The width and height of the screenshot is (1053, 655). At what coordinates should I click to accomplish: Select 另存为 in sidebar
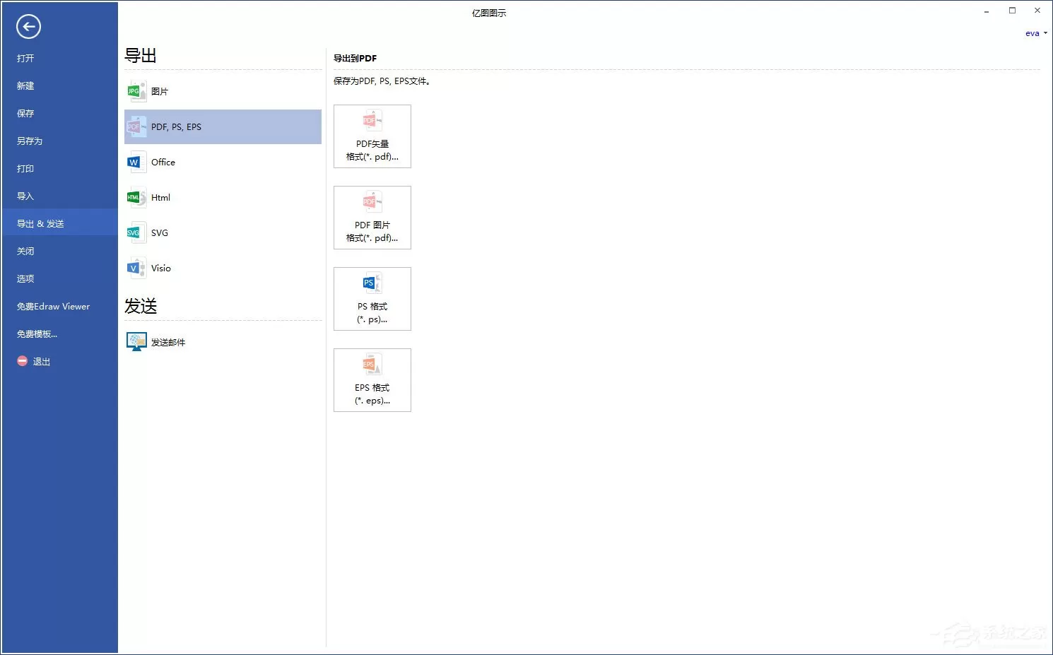point(30,141)
